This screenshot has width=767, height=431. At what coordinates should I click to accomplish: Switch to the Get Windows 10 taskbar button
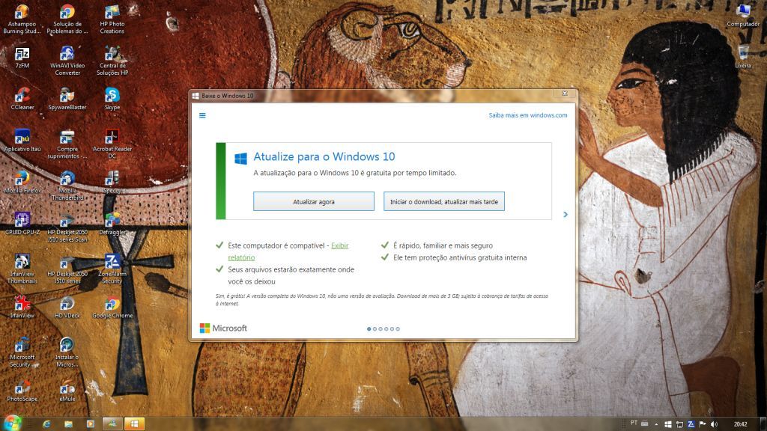134,424
